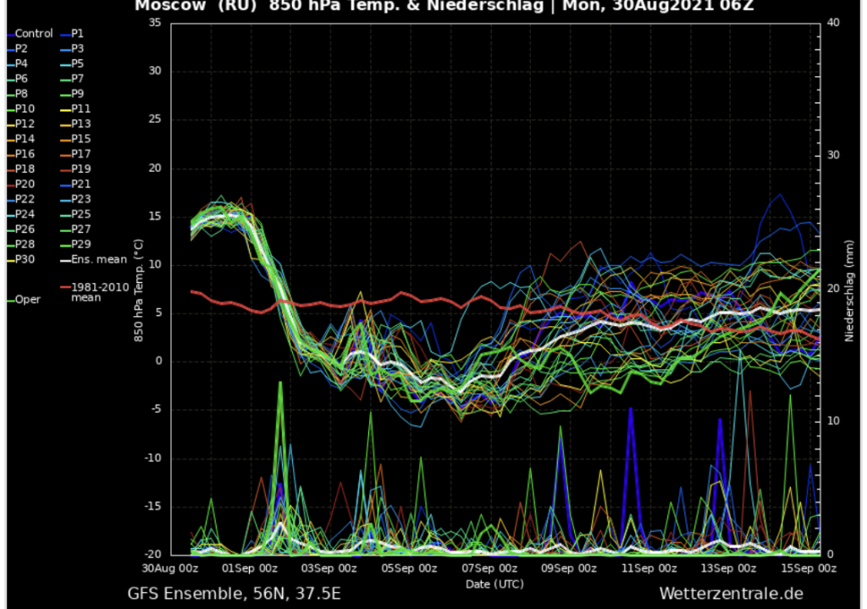Click the Control legend entry
The height and width of the screenshot is (609, 867).
click(34, 34)
